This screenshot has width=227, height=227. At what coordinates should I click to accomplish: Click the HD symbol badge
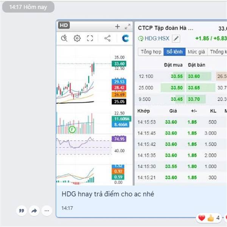coord(64,25)
